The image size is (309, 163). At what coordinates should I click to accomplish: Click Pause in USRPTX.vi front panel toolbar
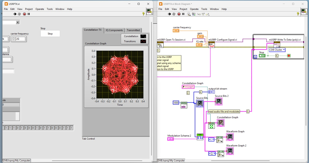(x=29, y=14)
